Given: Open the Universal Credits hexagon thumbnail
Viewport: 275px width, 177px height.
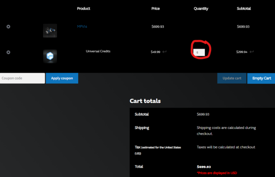Looking at the screenshot, I should click(x=50, y=56).
